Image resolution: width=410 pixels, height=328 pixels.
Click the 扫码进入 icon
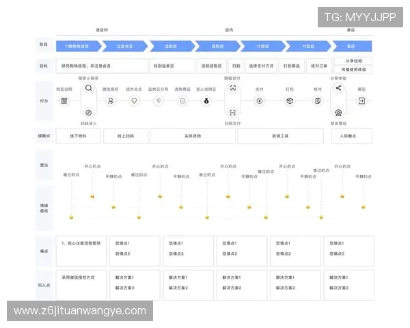[89, 113]
